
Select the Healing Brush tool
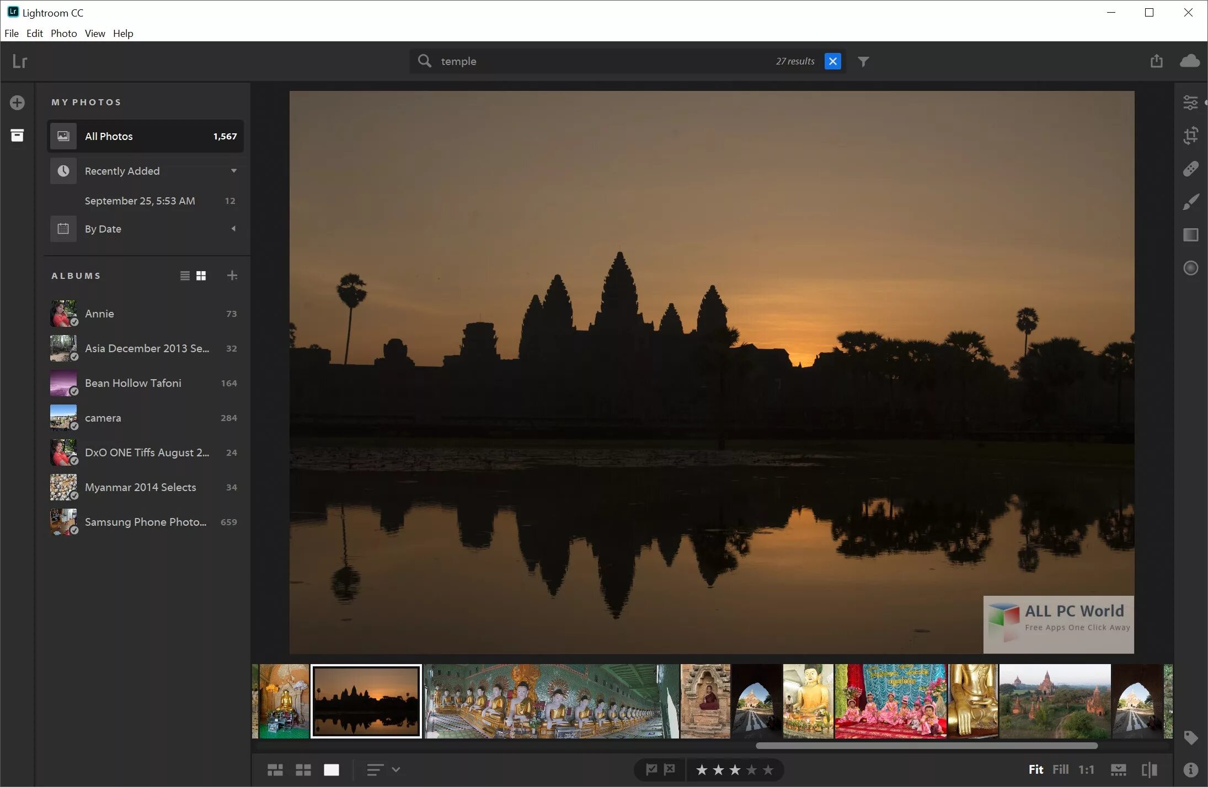[x=1190, y=169]
